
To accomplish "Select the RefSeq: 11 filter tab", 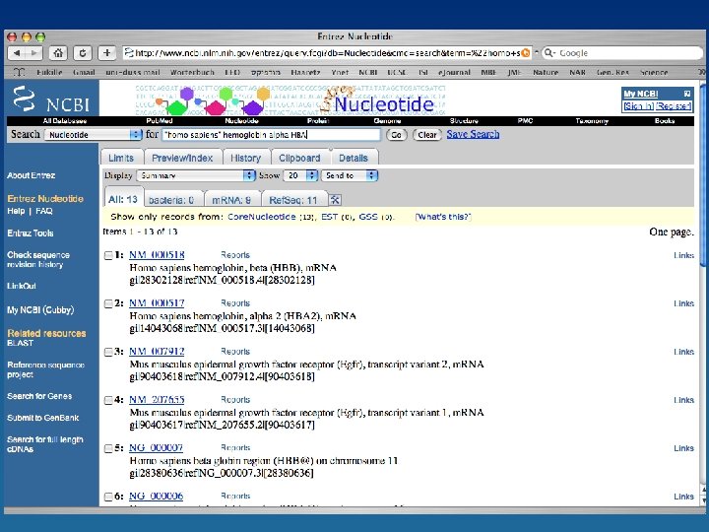I will click(293, 200).
